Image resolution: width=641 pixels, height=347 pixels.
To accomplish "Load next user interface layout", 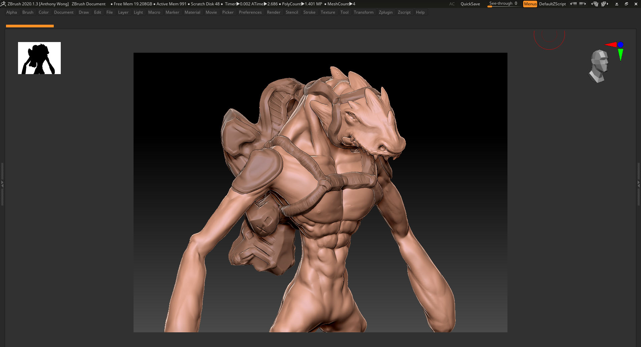I will click(x=605, y=4).
